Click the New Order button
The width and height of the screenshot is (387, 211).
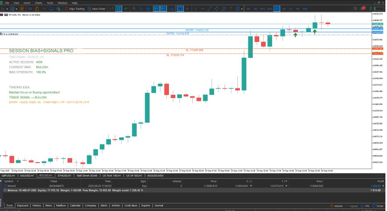pos(96,8)
